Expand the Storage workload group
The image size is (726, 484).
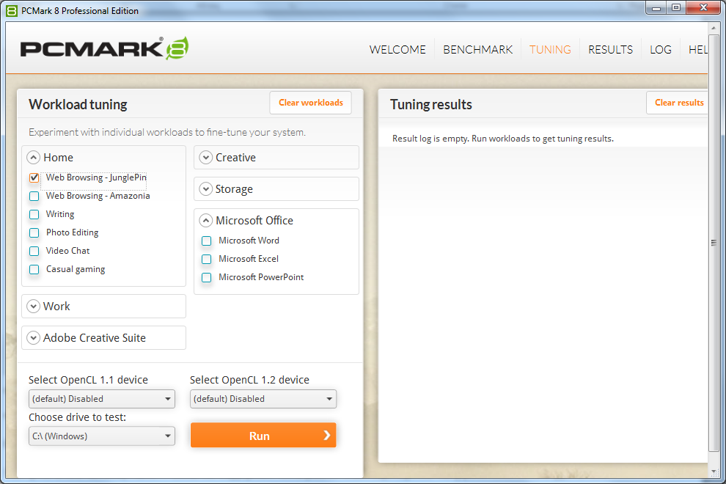tap(206, 188)
